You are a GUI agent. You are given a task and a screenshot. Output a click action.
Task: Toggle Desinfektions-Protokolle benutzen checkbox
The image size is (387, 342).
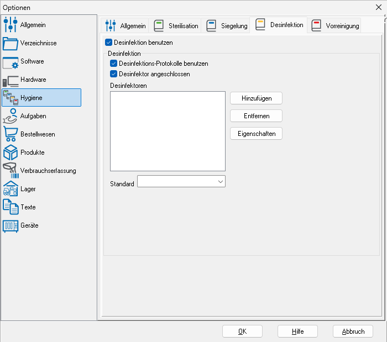(x=114, y=64)
